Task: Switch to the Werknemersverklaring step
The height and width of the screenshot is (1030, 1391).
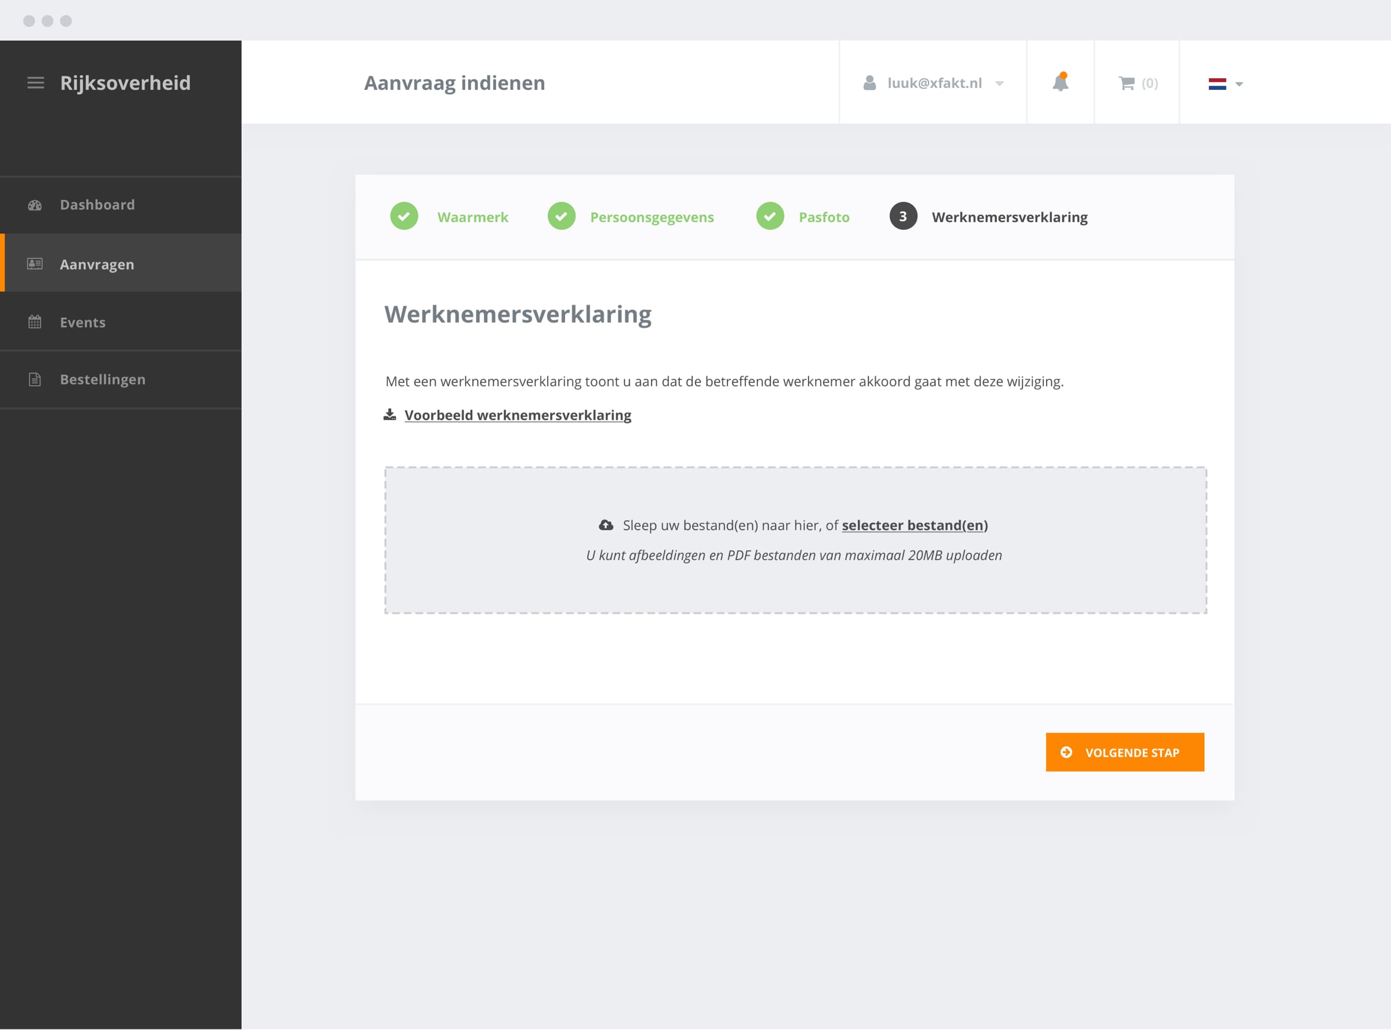Action: 1009,216
